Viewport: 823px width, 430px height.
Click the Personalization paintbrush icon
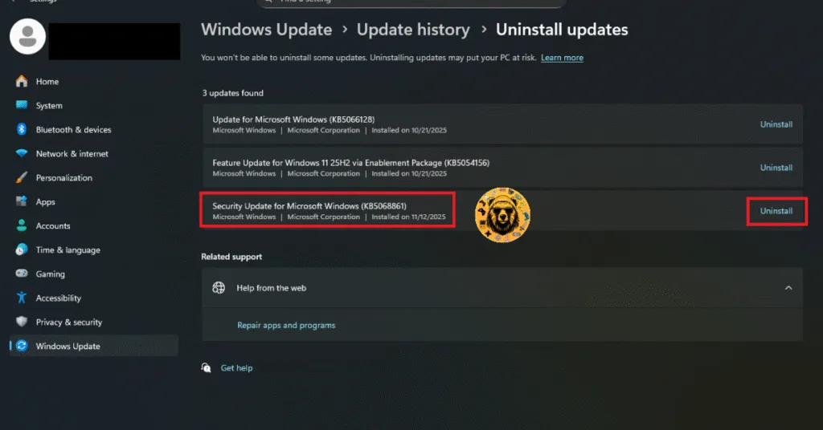22,177
